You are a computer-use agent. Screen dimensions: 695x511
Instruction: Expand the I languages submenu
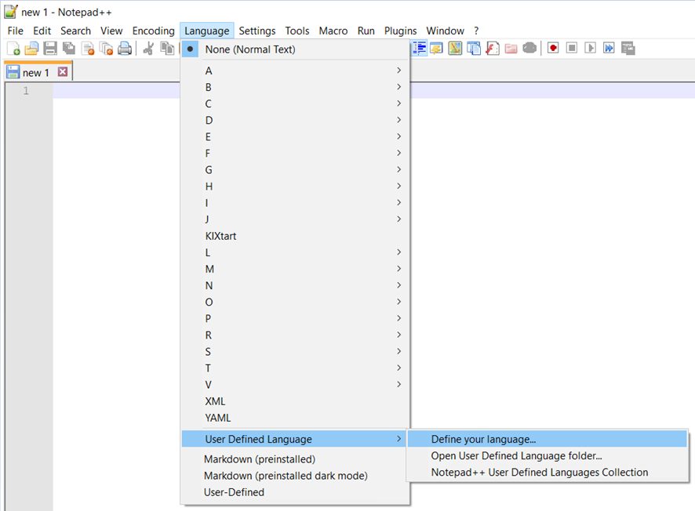295,203
